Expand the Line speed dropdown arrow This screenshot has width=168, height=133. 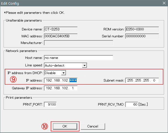[x=84, y=65]
